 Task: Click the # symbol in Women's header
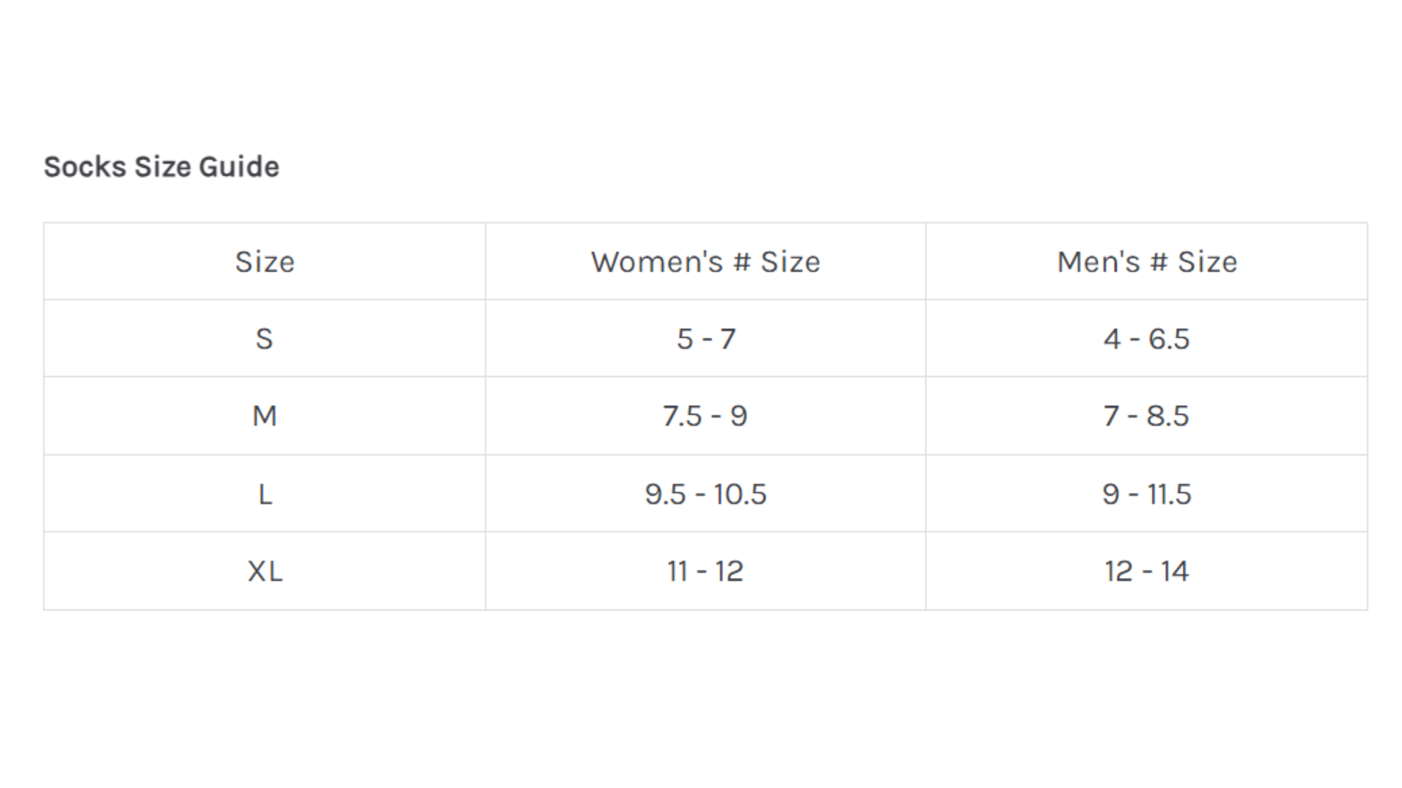[x=742, y=262]
